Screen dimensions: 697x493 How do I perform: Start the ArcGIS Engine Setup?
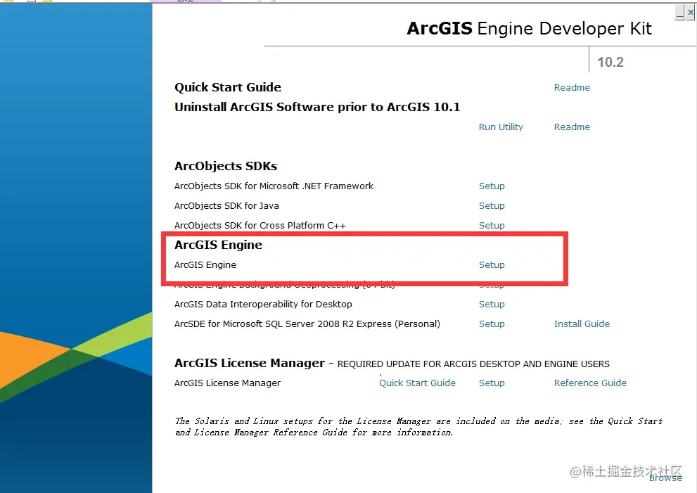pos(492,264)
